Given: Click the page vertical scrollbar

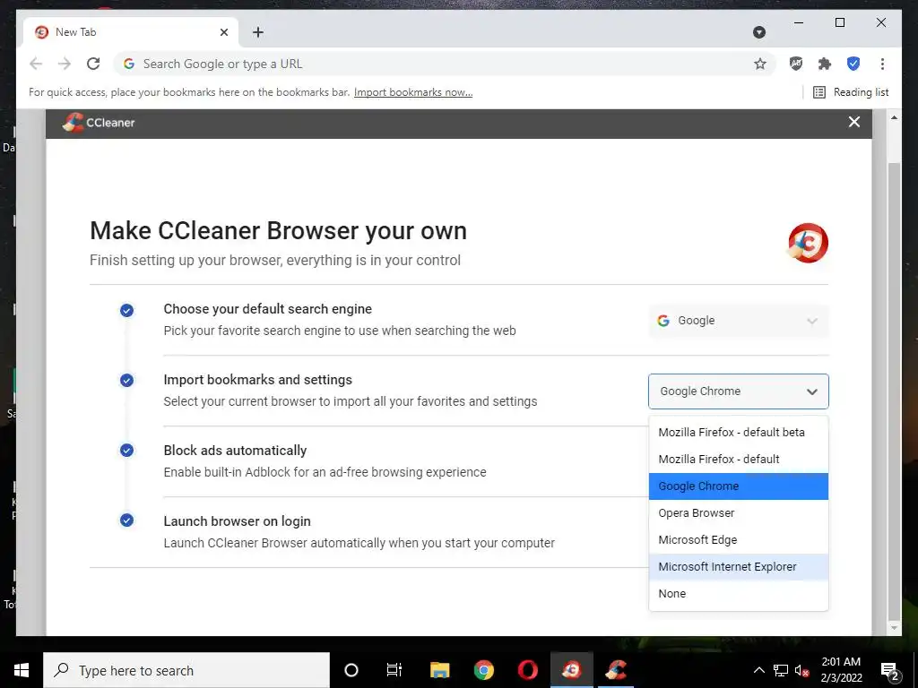Looking at the screenshot, I should click(894, 391).
